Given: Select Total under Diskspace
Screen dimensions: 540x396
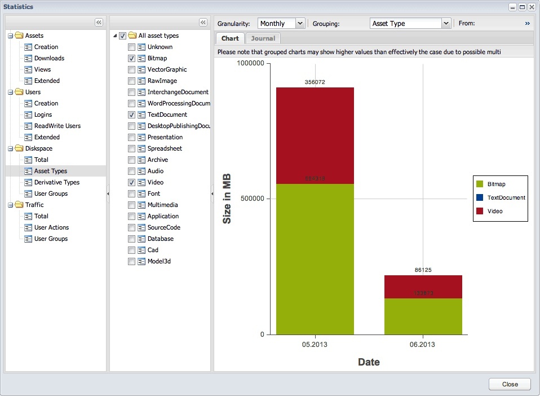Looking at the screenshot, I should coord(41,160).
